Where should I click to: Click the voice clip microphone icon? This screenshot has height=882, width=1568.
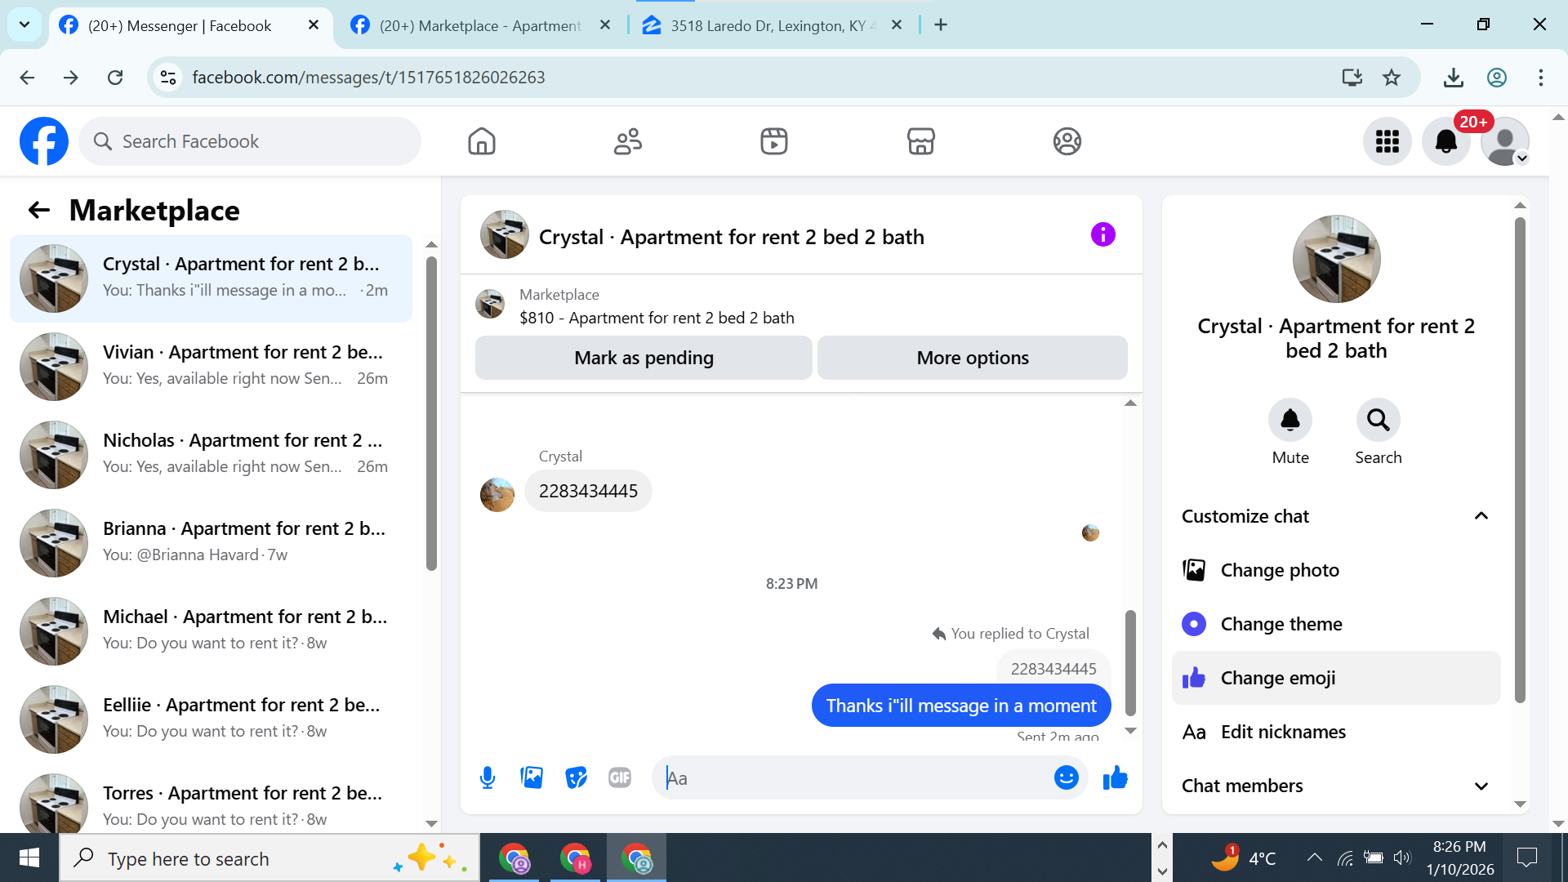coord(488,777)
